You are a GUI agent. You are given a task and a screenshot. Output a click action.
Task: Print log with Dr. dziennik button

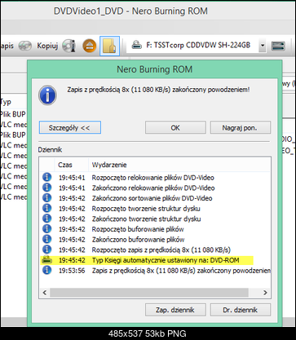[241, 310]
